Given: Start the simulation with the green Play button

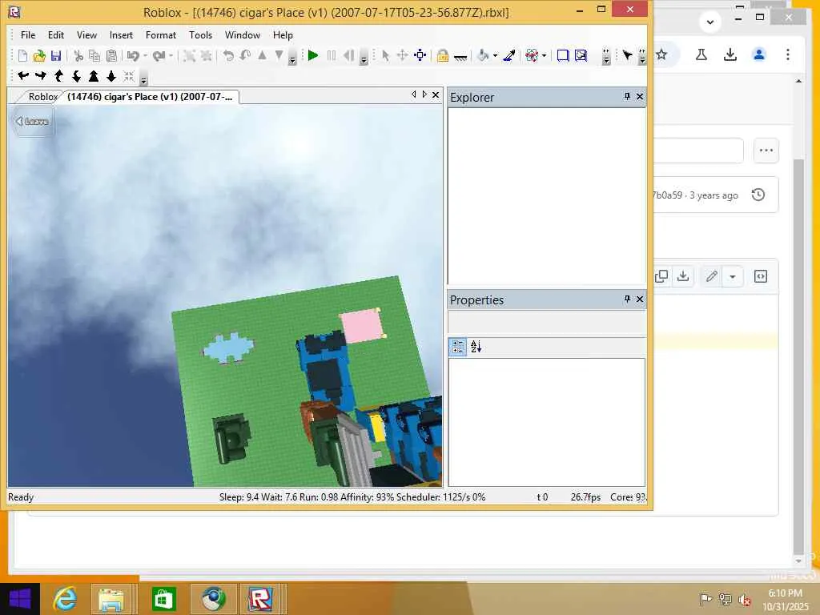Looking at the screenshot, I should pyautogui.click(x=313, y=55).
